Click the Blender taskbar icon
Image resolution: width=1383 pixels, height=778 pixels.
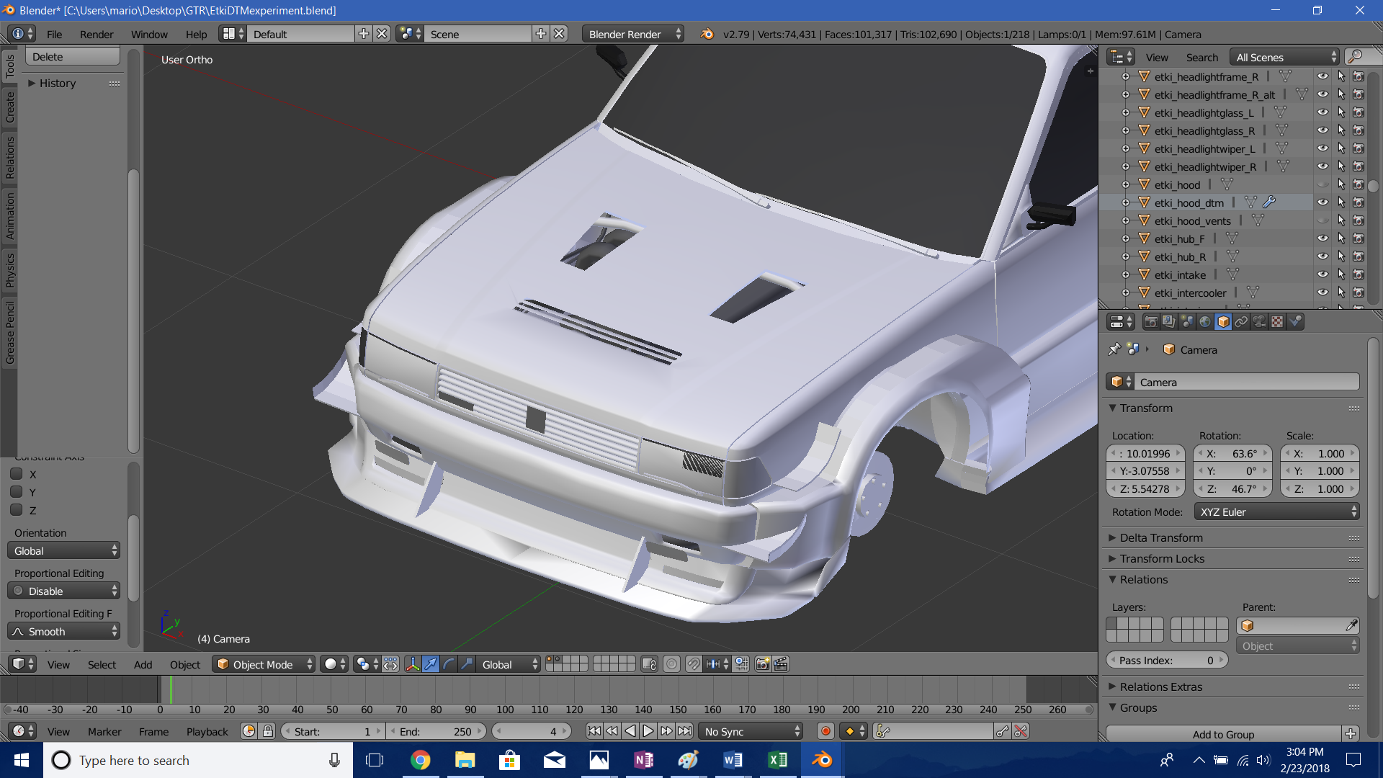click(x=822, y=760)
